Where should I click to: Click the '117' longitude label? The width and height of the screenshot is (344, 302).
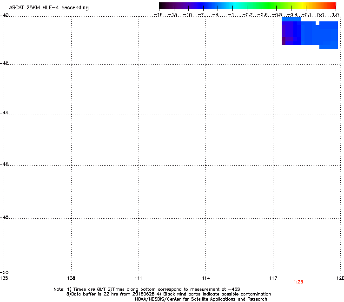coord(273,278)
